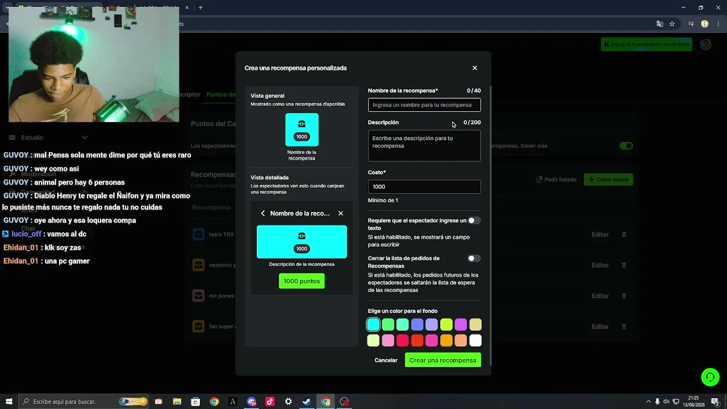Choose the peach swatch

[x=461, y=340]
